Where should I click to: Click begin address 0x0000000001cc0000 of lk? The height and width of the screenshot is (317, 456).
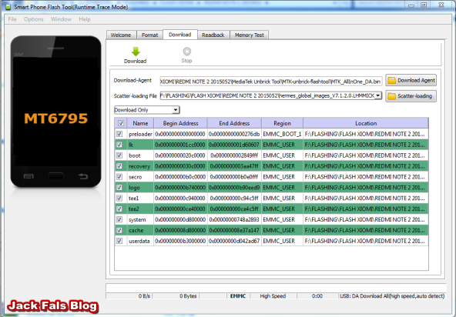[x=180, y=145]
